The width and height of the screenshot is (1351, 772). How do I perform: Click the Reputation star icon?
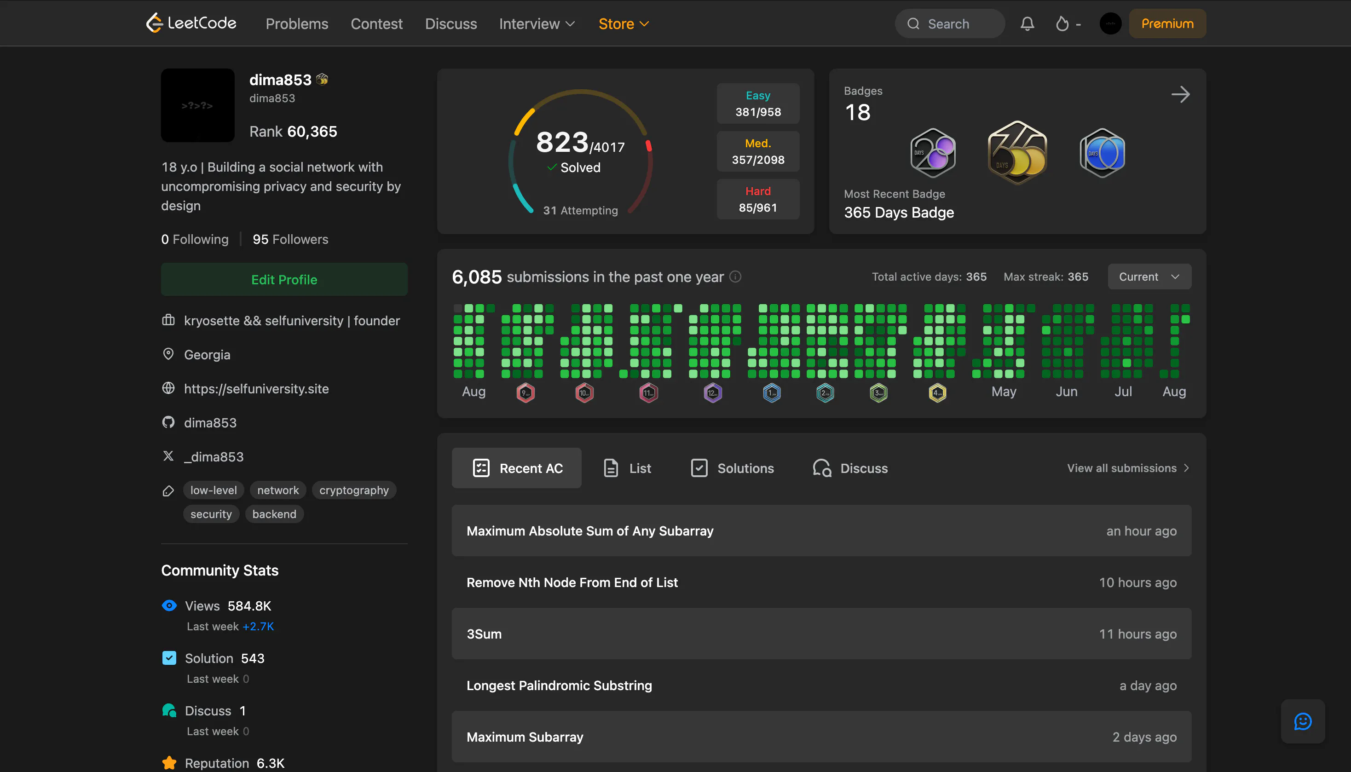point(169,763)
